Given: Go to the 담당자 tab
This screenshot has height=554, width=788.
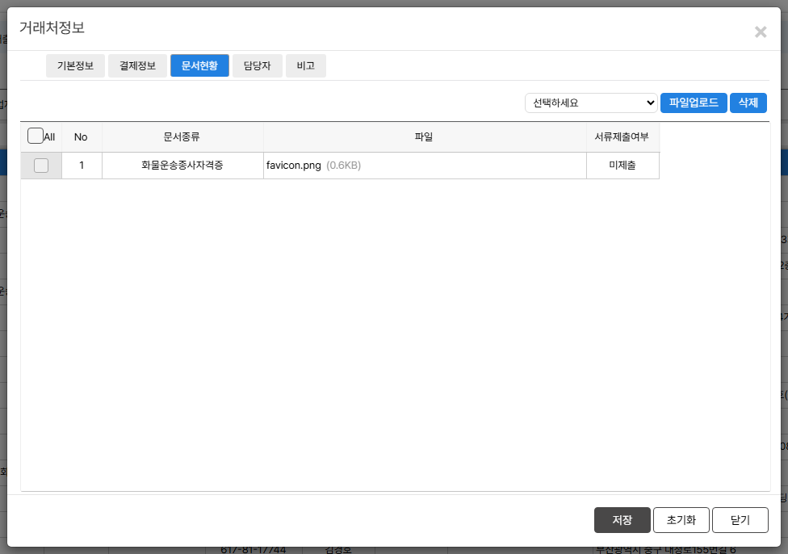Looking at the screenshot, I should pos(258,66).
